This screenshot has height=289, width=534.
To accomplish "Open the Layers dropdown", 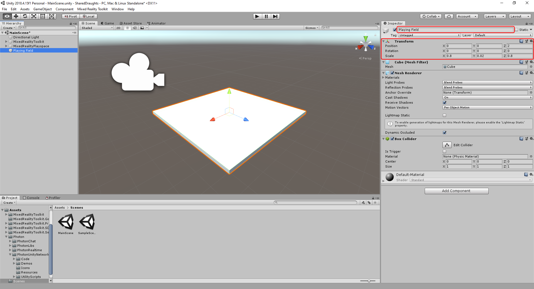I will pyautogui.click(x=495, y=16).
